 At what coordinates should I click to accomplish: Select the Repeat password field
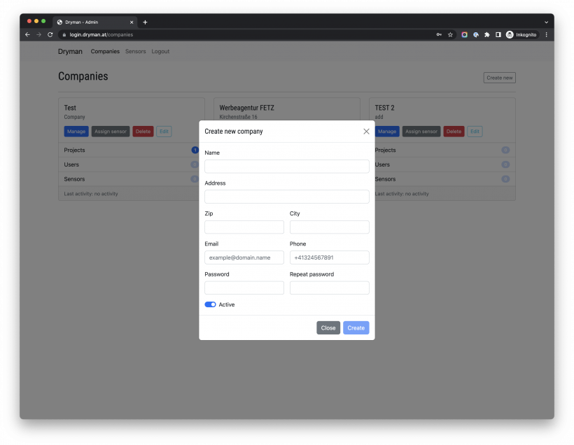point(329,288)
